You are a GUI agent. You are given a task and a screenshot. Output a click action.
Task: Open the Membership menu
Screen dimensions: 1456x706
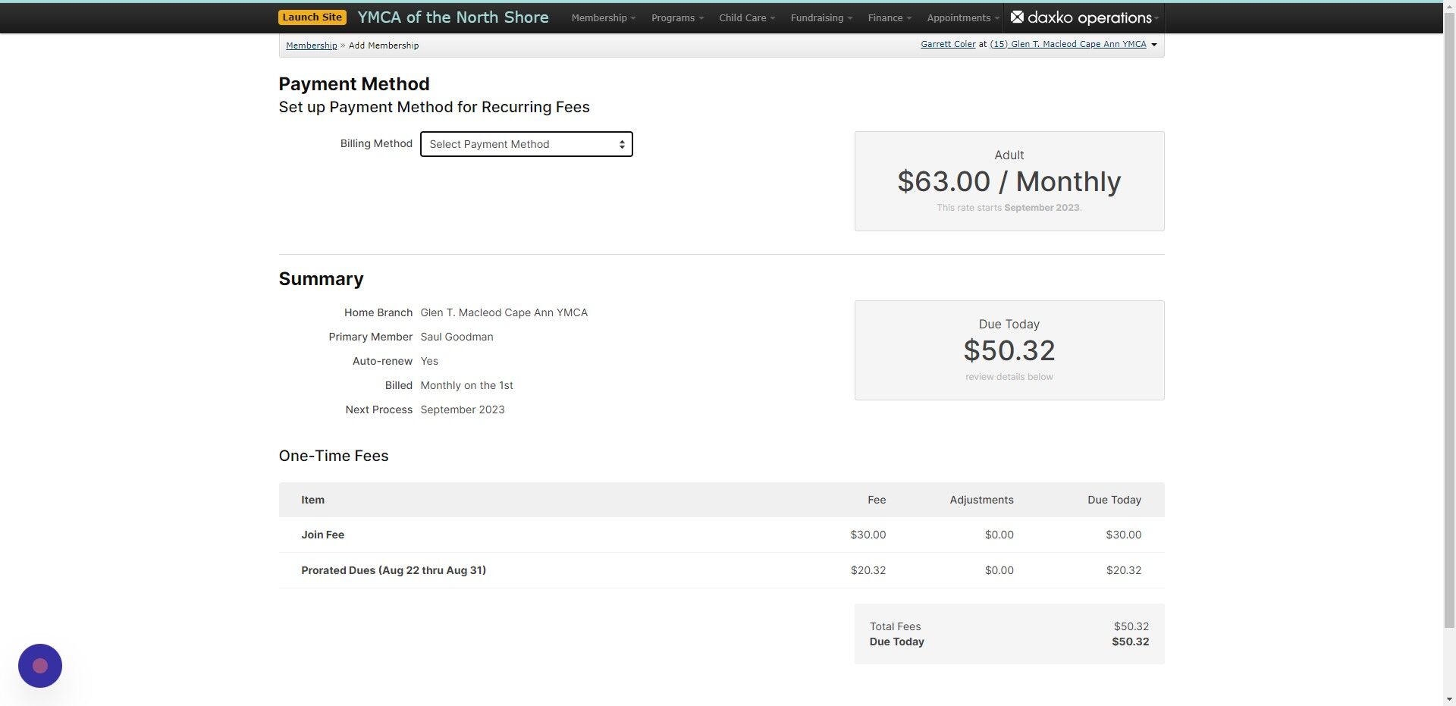(x=603, y=17)
